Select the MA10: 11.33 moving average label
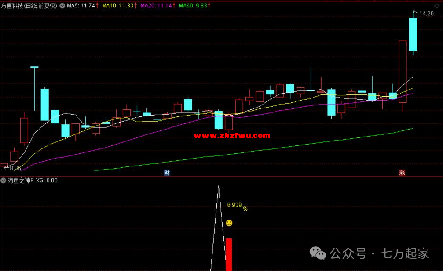This screenshot has height=271, width=443. [x=117, y=6]
